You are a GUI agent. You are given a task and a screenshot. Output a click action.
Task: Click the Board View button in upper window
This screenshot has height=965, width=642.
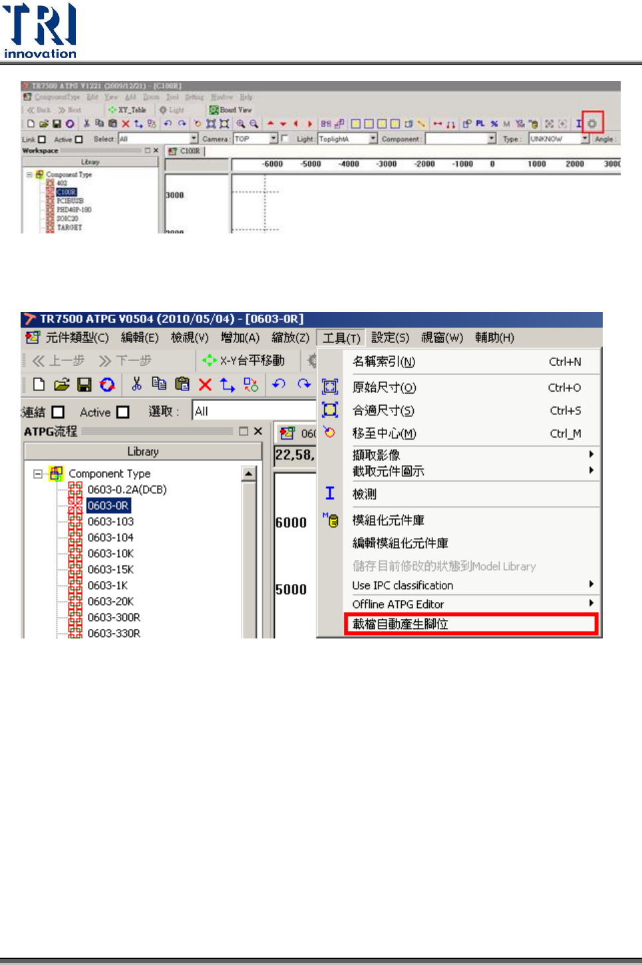[x=231, y=110]
